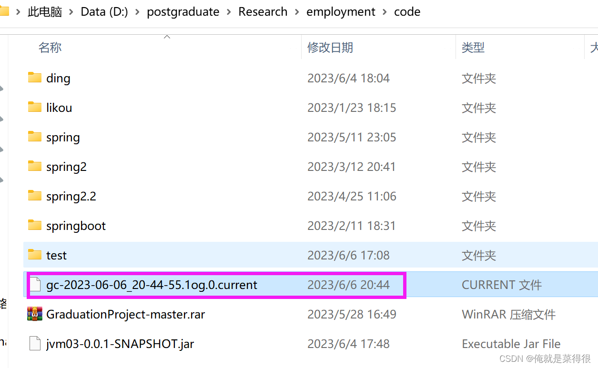Image resolution: width=598 pixels, height=368 pixels.
Task: Click date 2023/6/4 17:48 of jar file
Action: 348,344
